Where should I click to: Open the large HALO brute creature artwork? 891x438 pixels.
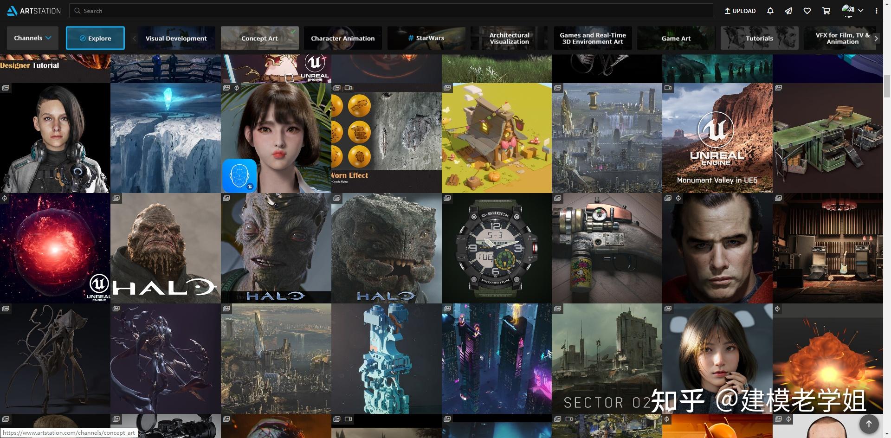[166, 248]
